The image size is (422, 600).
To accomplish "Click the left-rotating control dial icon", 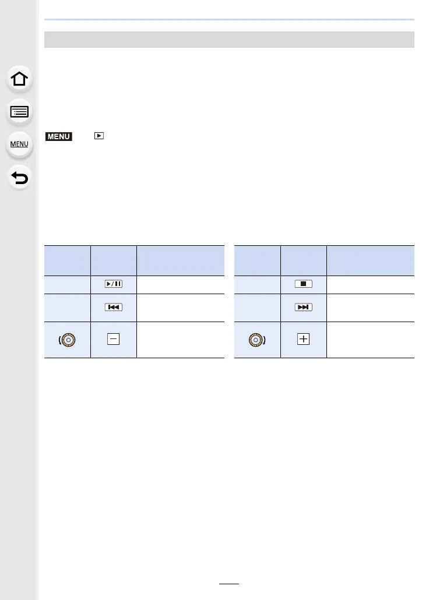I will coord(68,340).
